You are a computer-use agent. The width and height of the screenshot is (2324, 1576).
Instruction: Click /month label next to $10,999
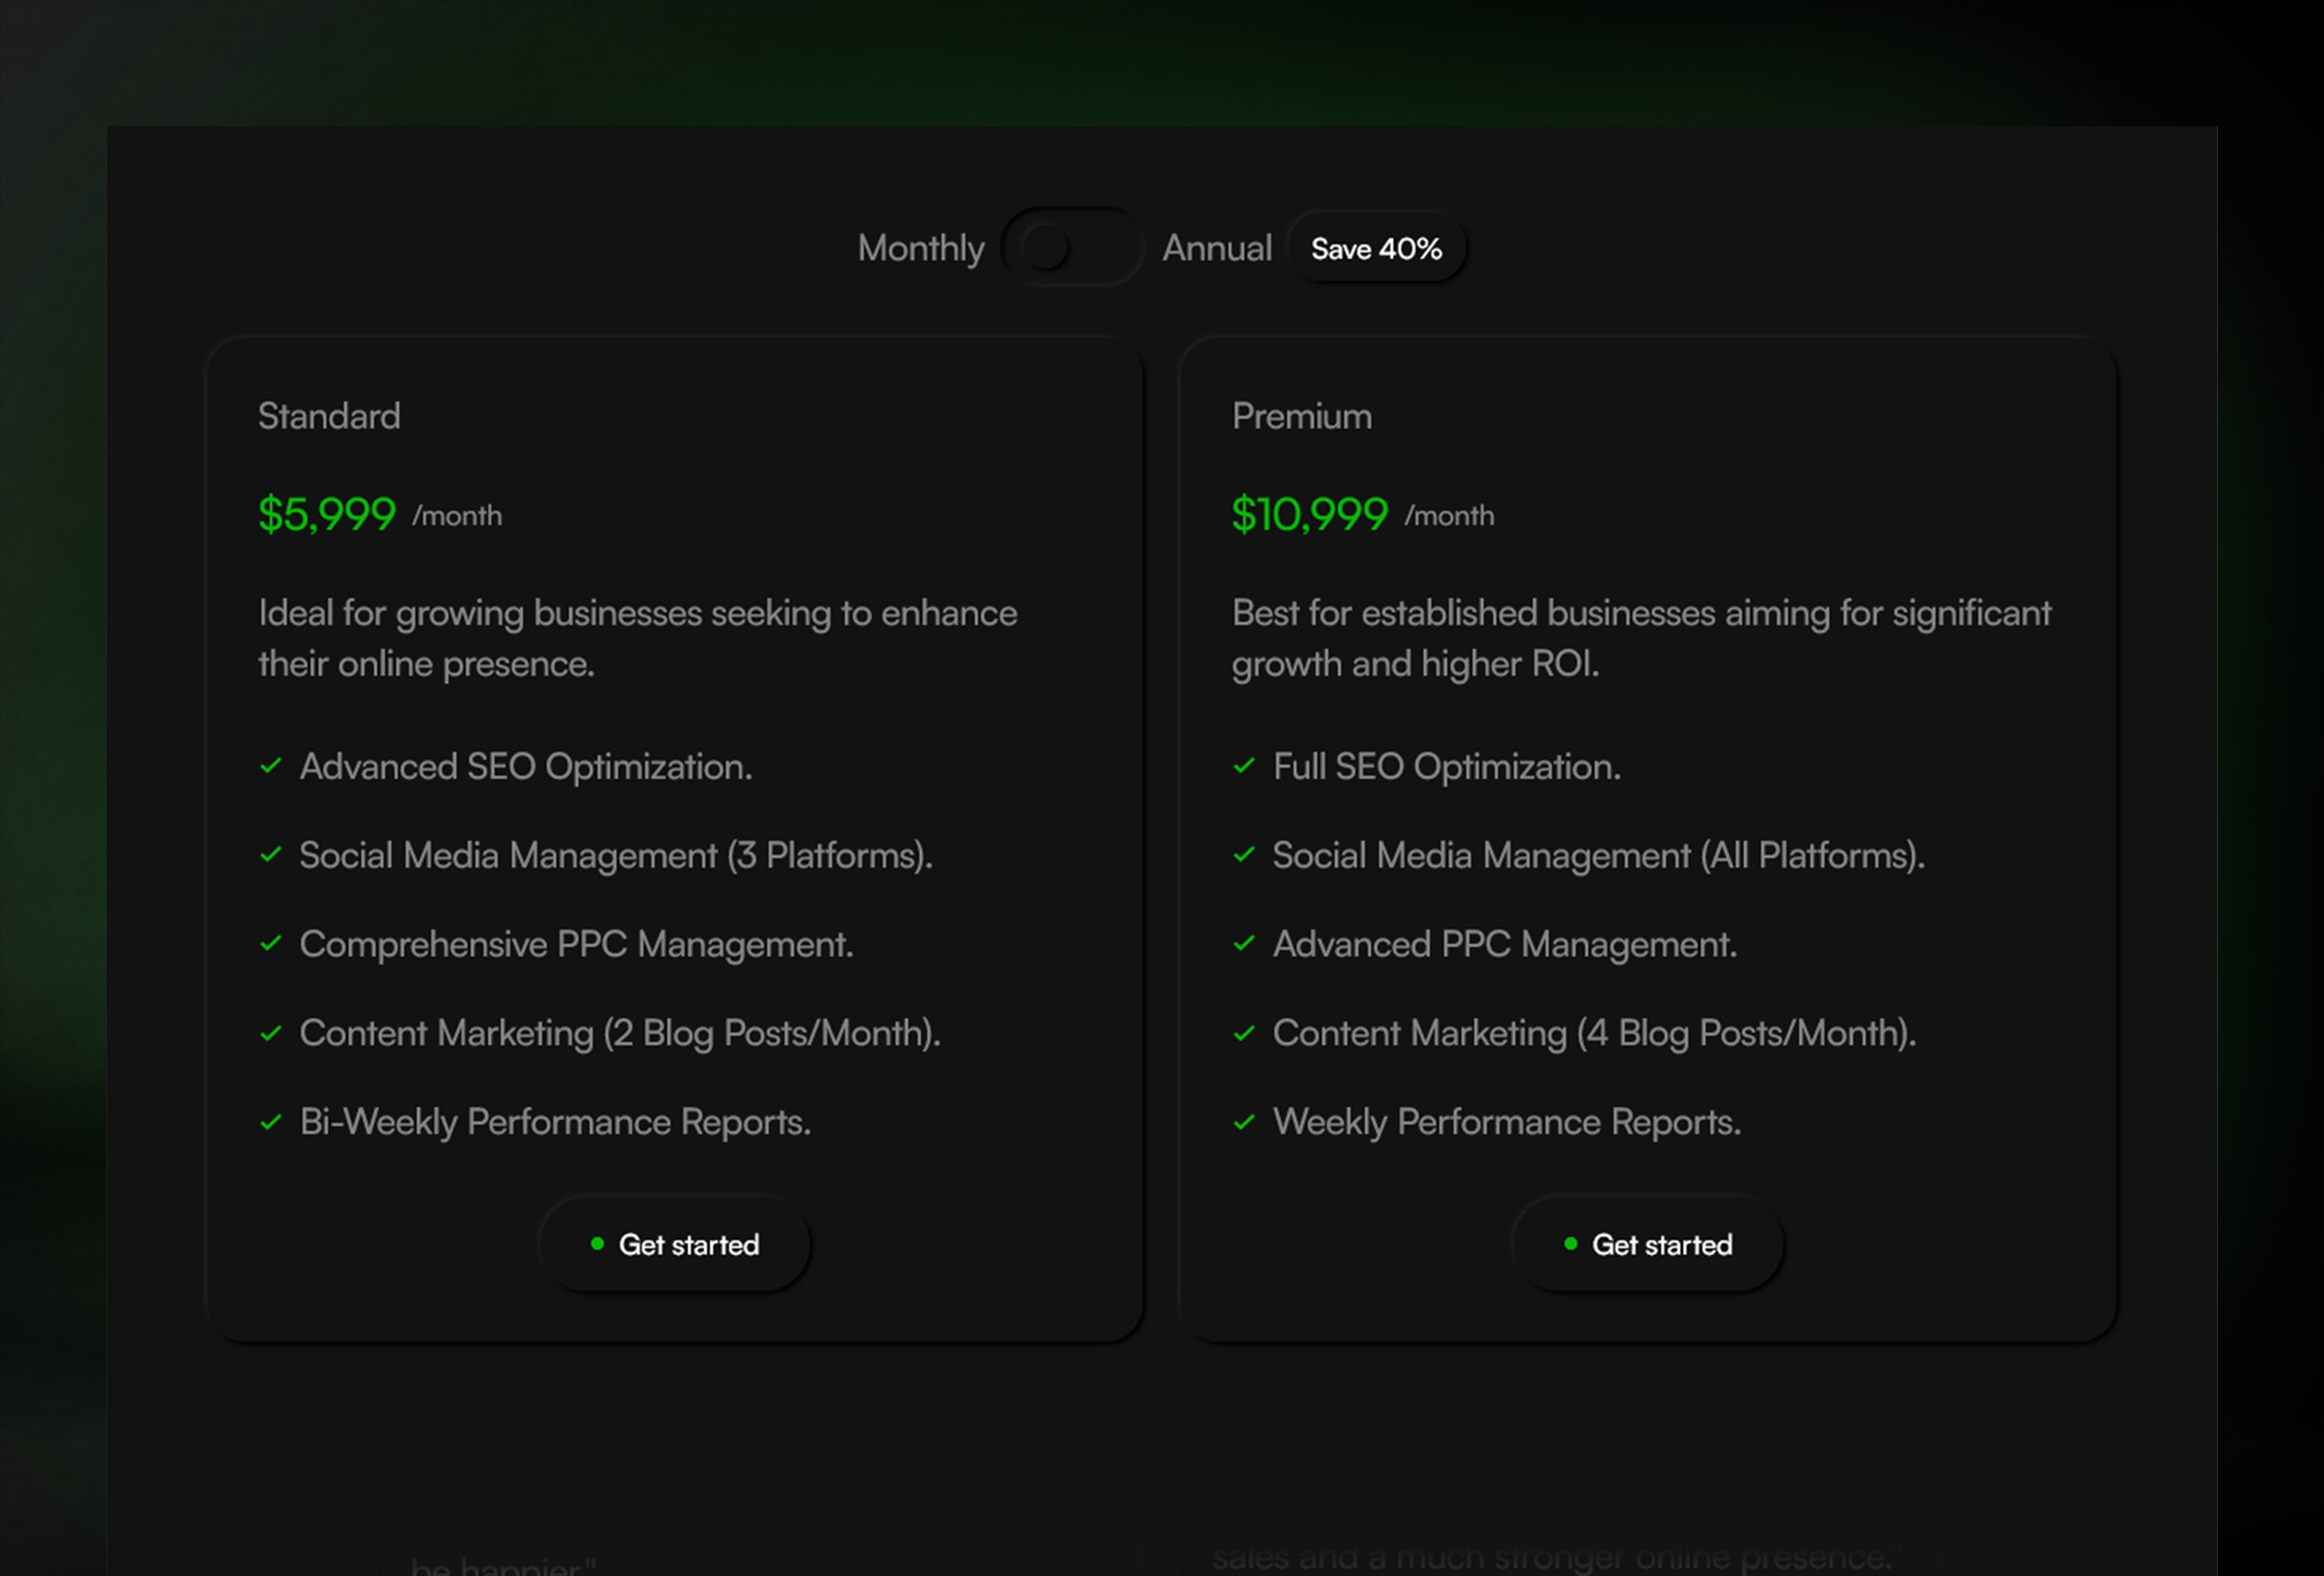pyautogui.click(x=1449, y=516)
